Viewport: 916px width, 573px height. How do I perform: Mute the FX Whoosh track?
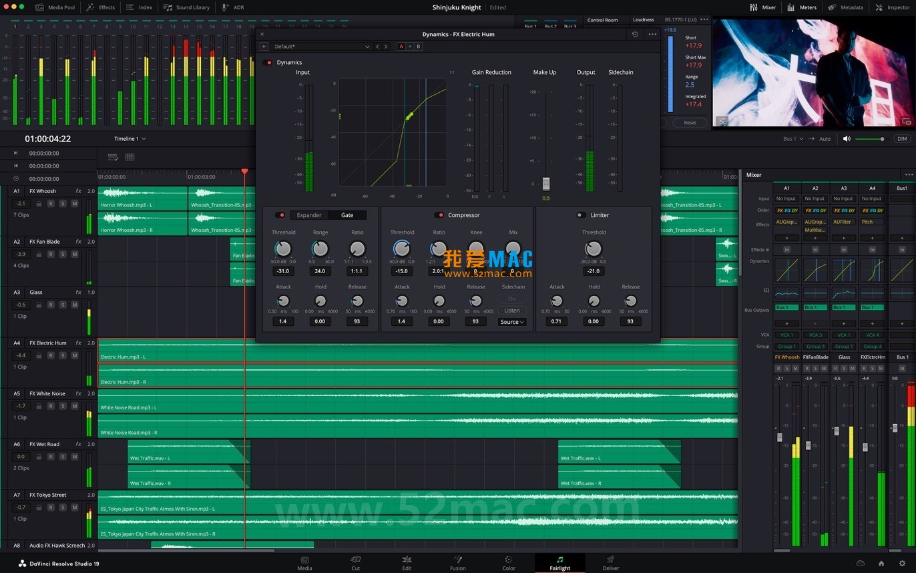coord(75,203)
